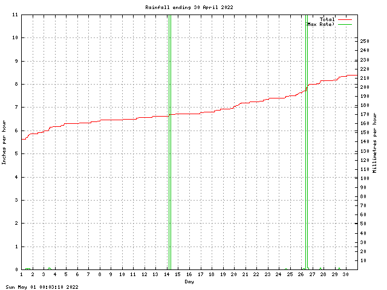Click the left axis value '5'
The image size is (387, 290).
(16, 153)
